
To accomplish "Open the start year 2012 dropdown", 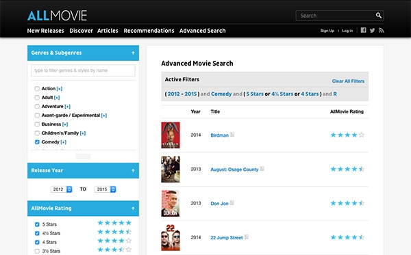I will coord(62,189).
